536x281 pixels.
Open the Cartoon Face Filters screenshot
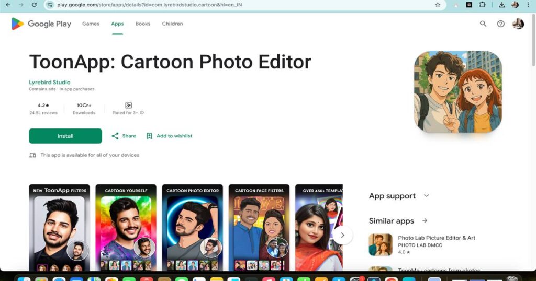click(x=259, y=227)
